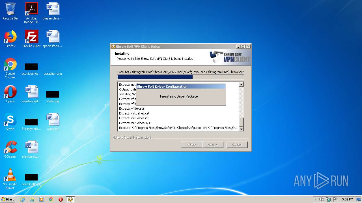Screen dimensions: 362x203
Task: Click the network tray icon
Action: pos(328,199)
